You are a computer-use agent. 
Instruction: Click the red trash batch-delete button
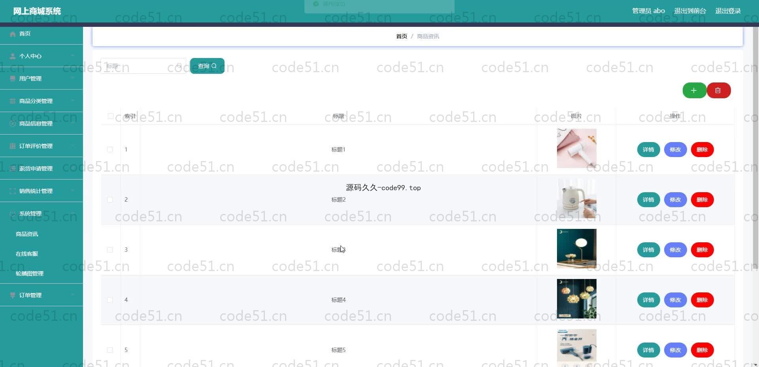pyautogui.click(x=718, y=90)
